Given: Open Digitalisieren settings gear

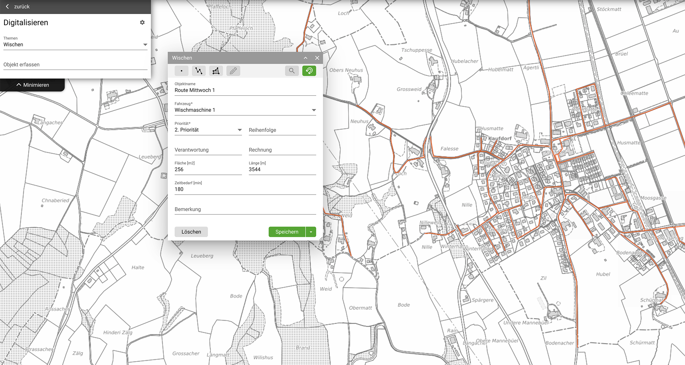Looking at the screenshot, I should click(x=142, y=22).
